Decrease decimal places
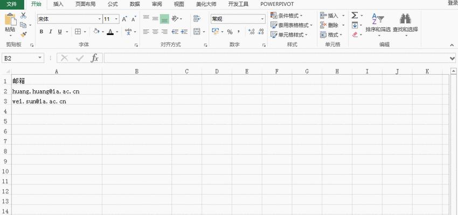 (261, 32)
